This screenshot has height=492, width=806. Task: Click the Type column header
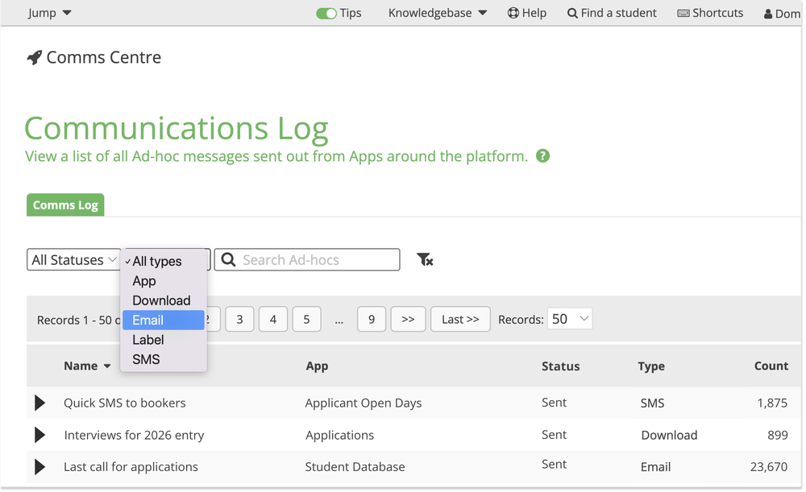tap(651, 366)
